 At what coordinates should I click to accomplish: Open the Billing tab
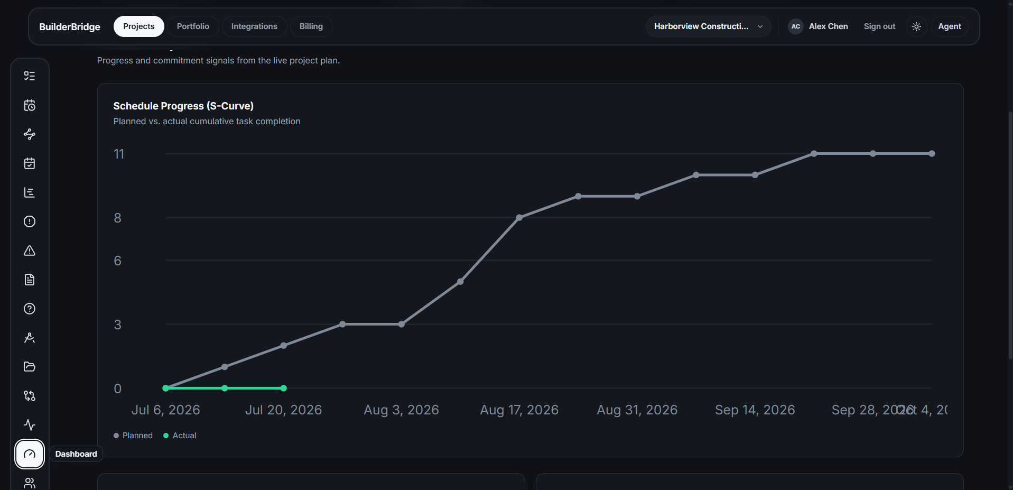[x=311, y=26]
